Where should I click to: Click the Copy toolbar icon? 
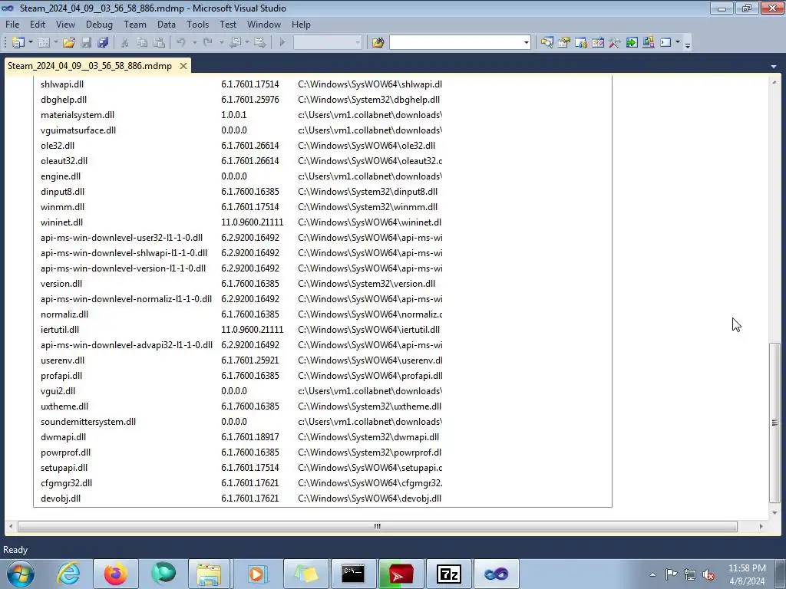pyautogui.click(x=142, y=43)
